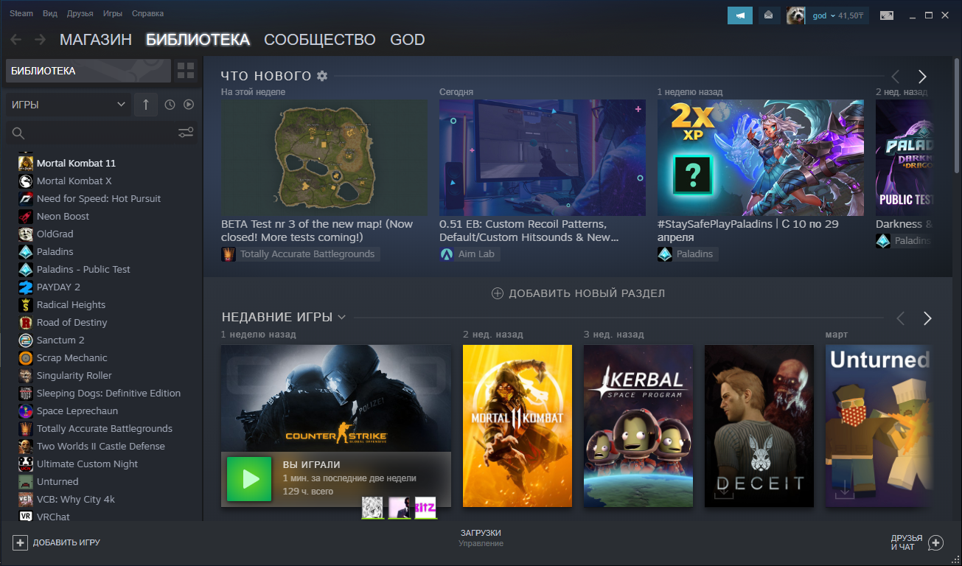The width and height of the screenshot is (962, 566).
Task: Click the Totally Accurate Battlegrounds news icon
Action: (228, 254)
